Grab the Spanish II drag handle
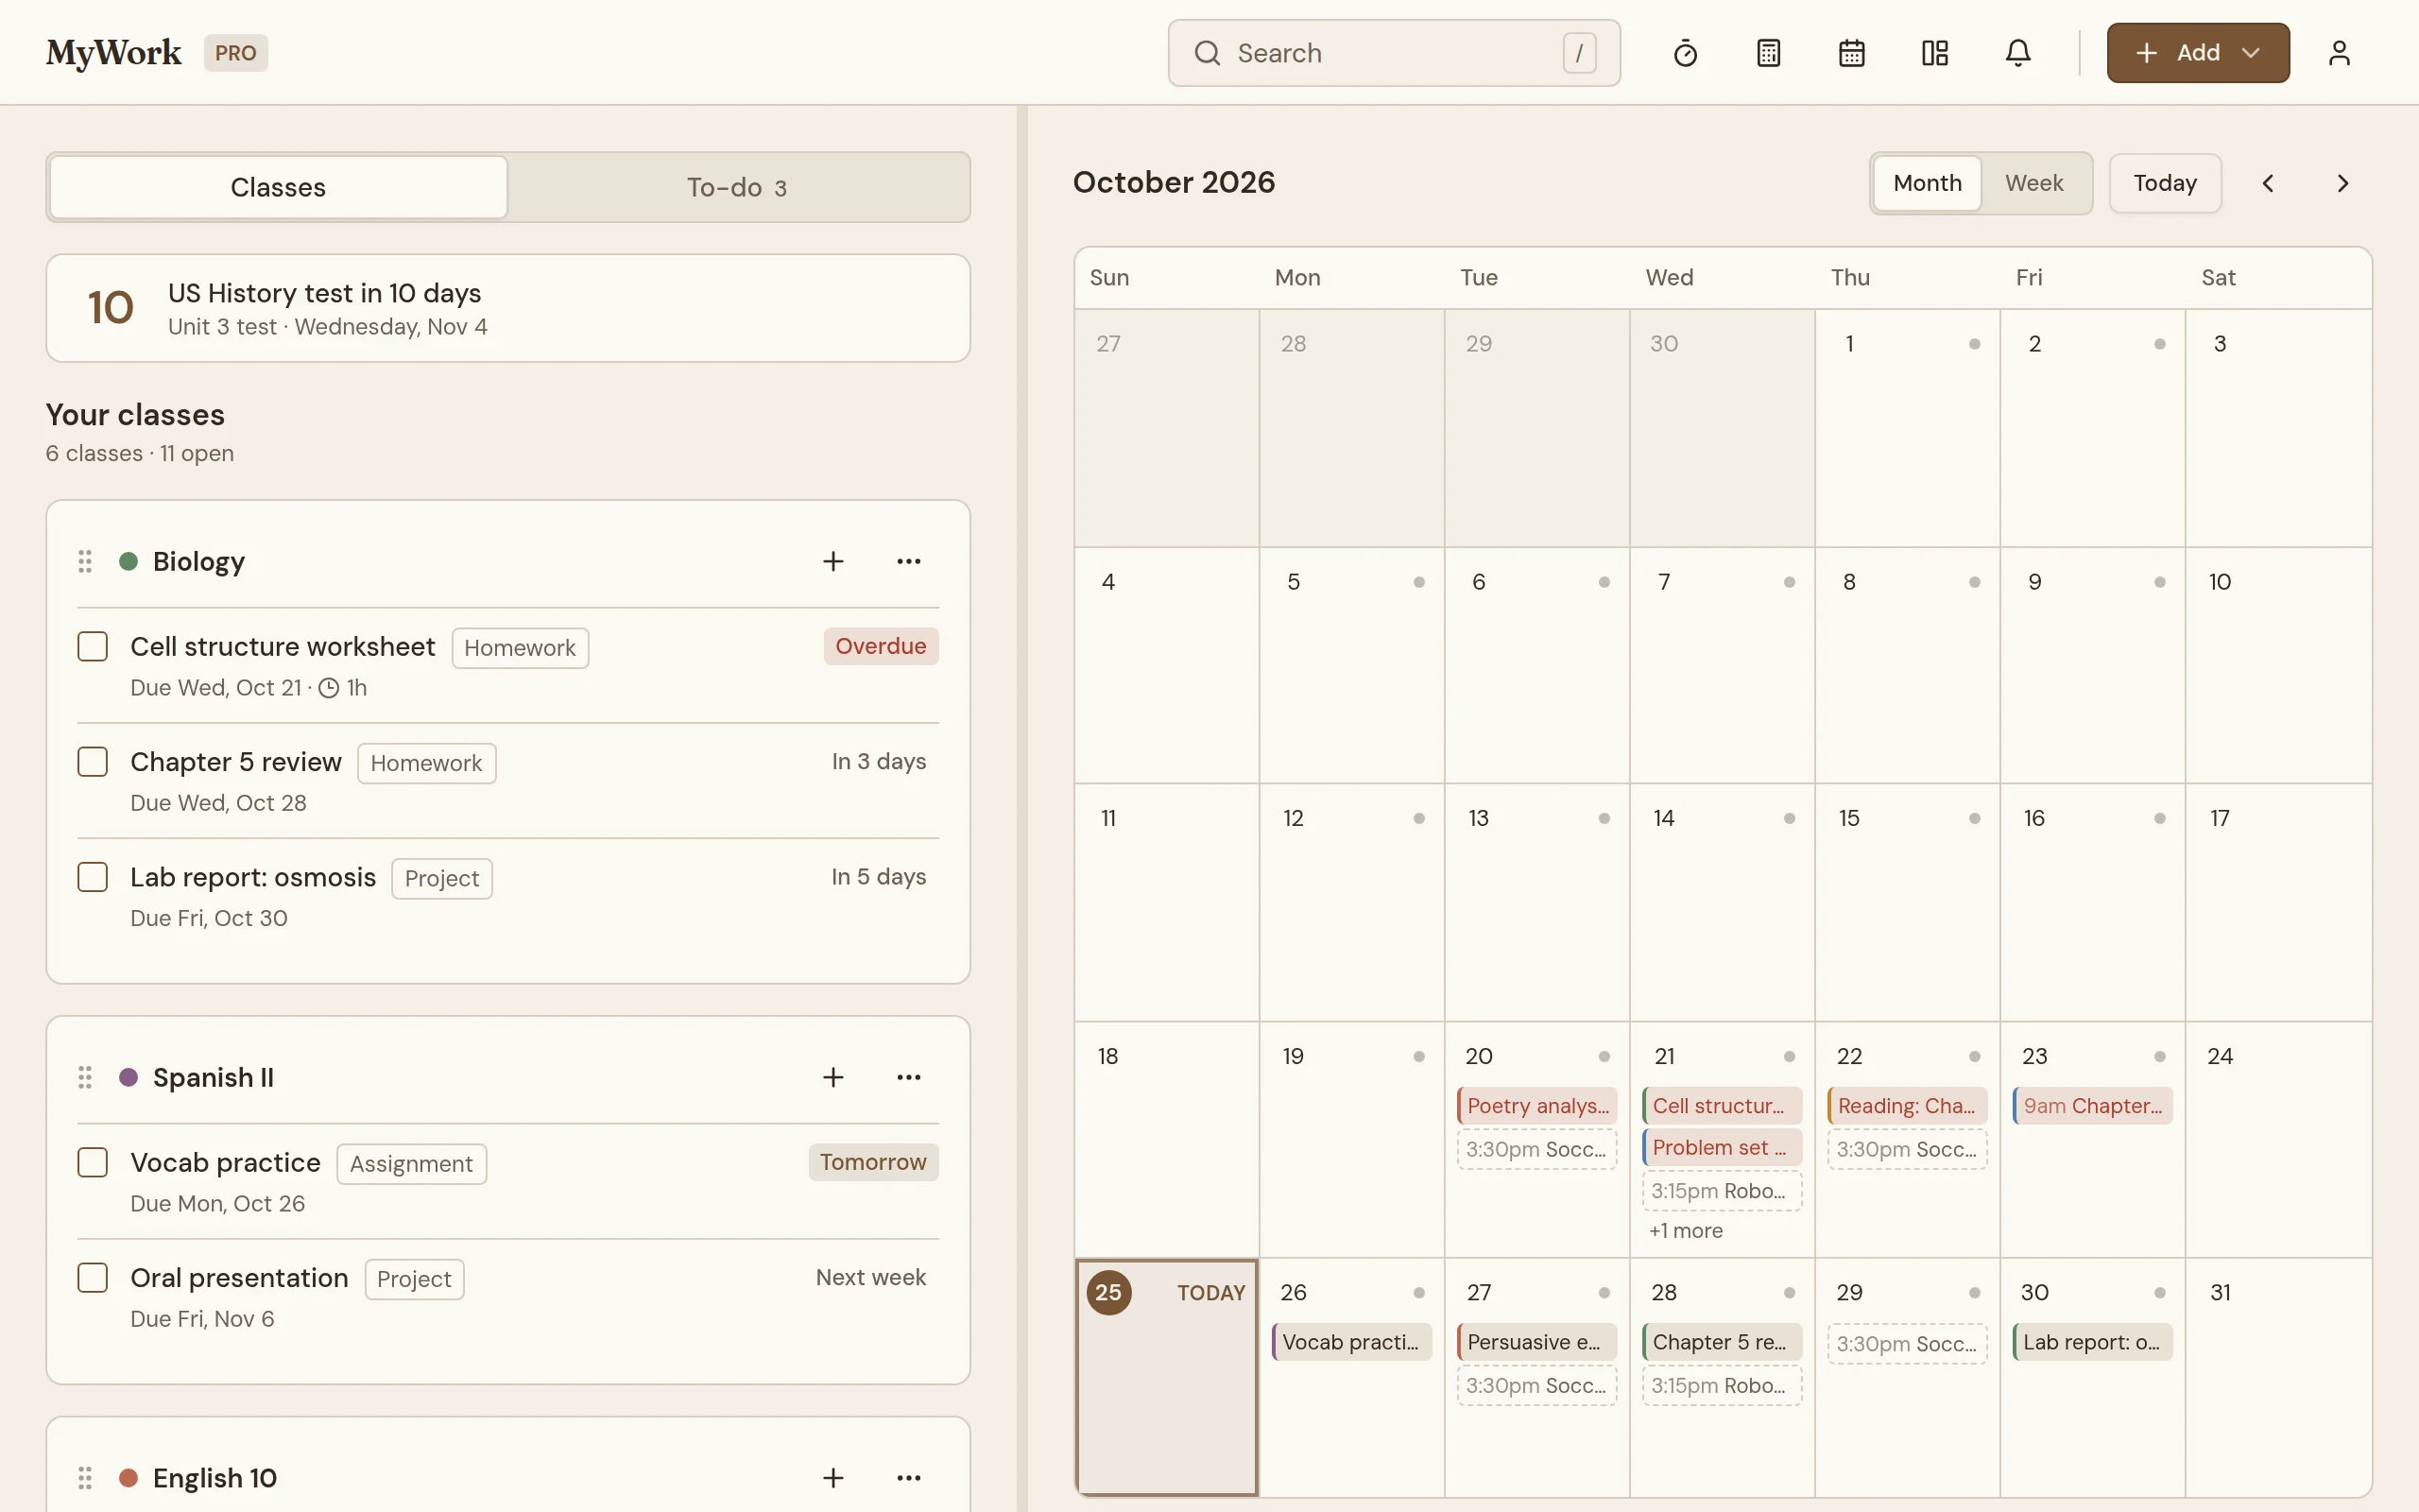The width and height of the screenshot is (2419, 1512). (85, 1077)
